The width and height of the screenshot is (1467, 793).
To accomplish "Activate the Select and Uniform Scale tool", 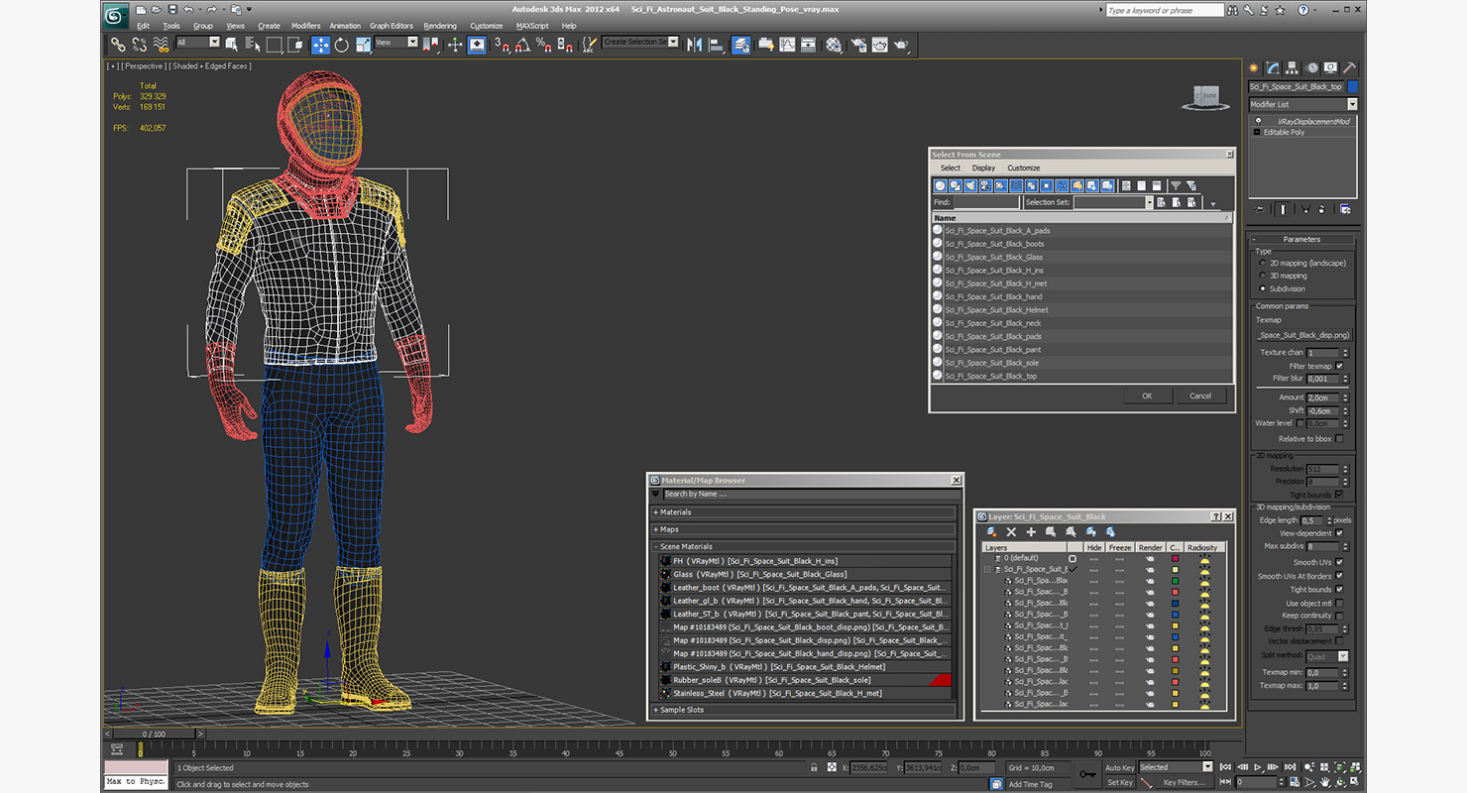I will 364,45.
